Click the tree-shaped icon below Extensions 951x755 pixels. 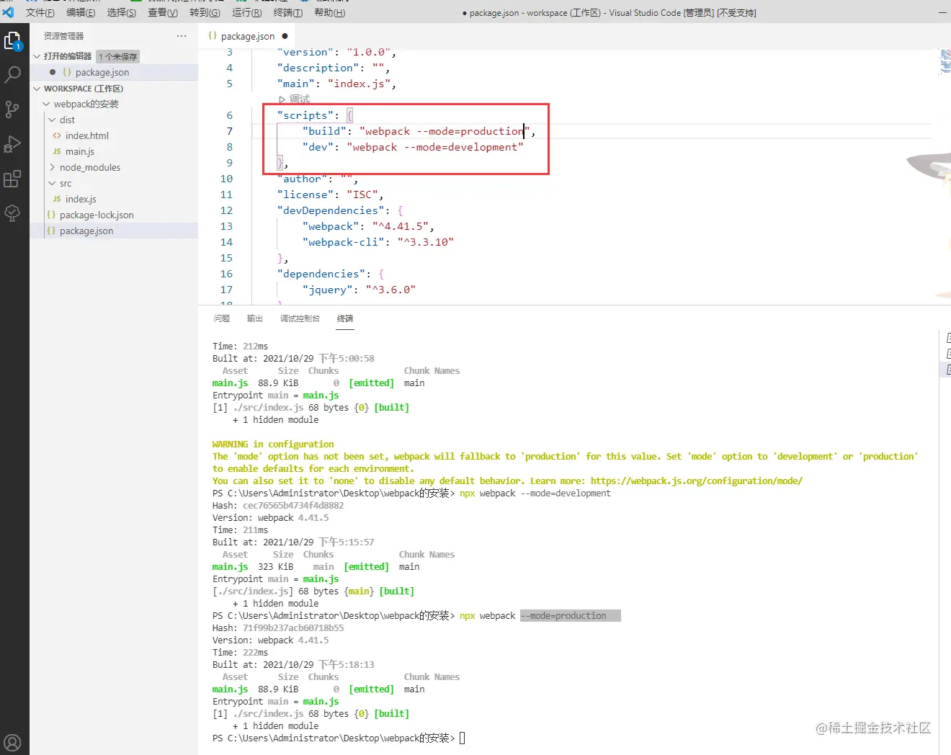pos(12,213)
